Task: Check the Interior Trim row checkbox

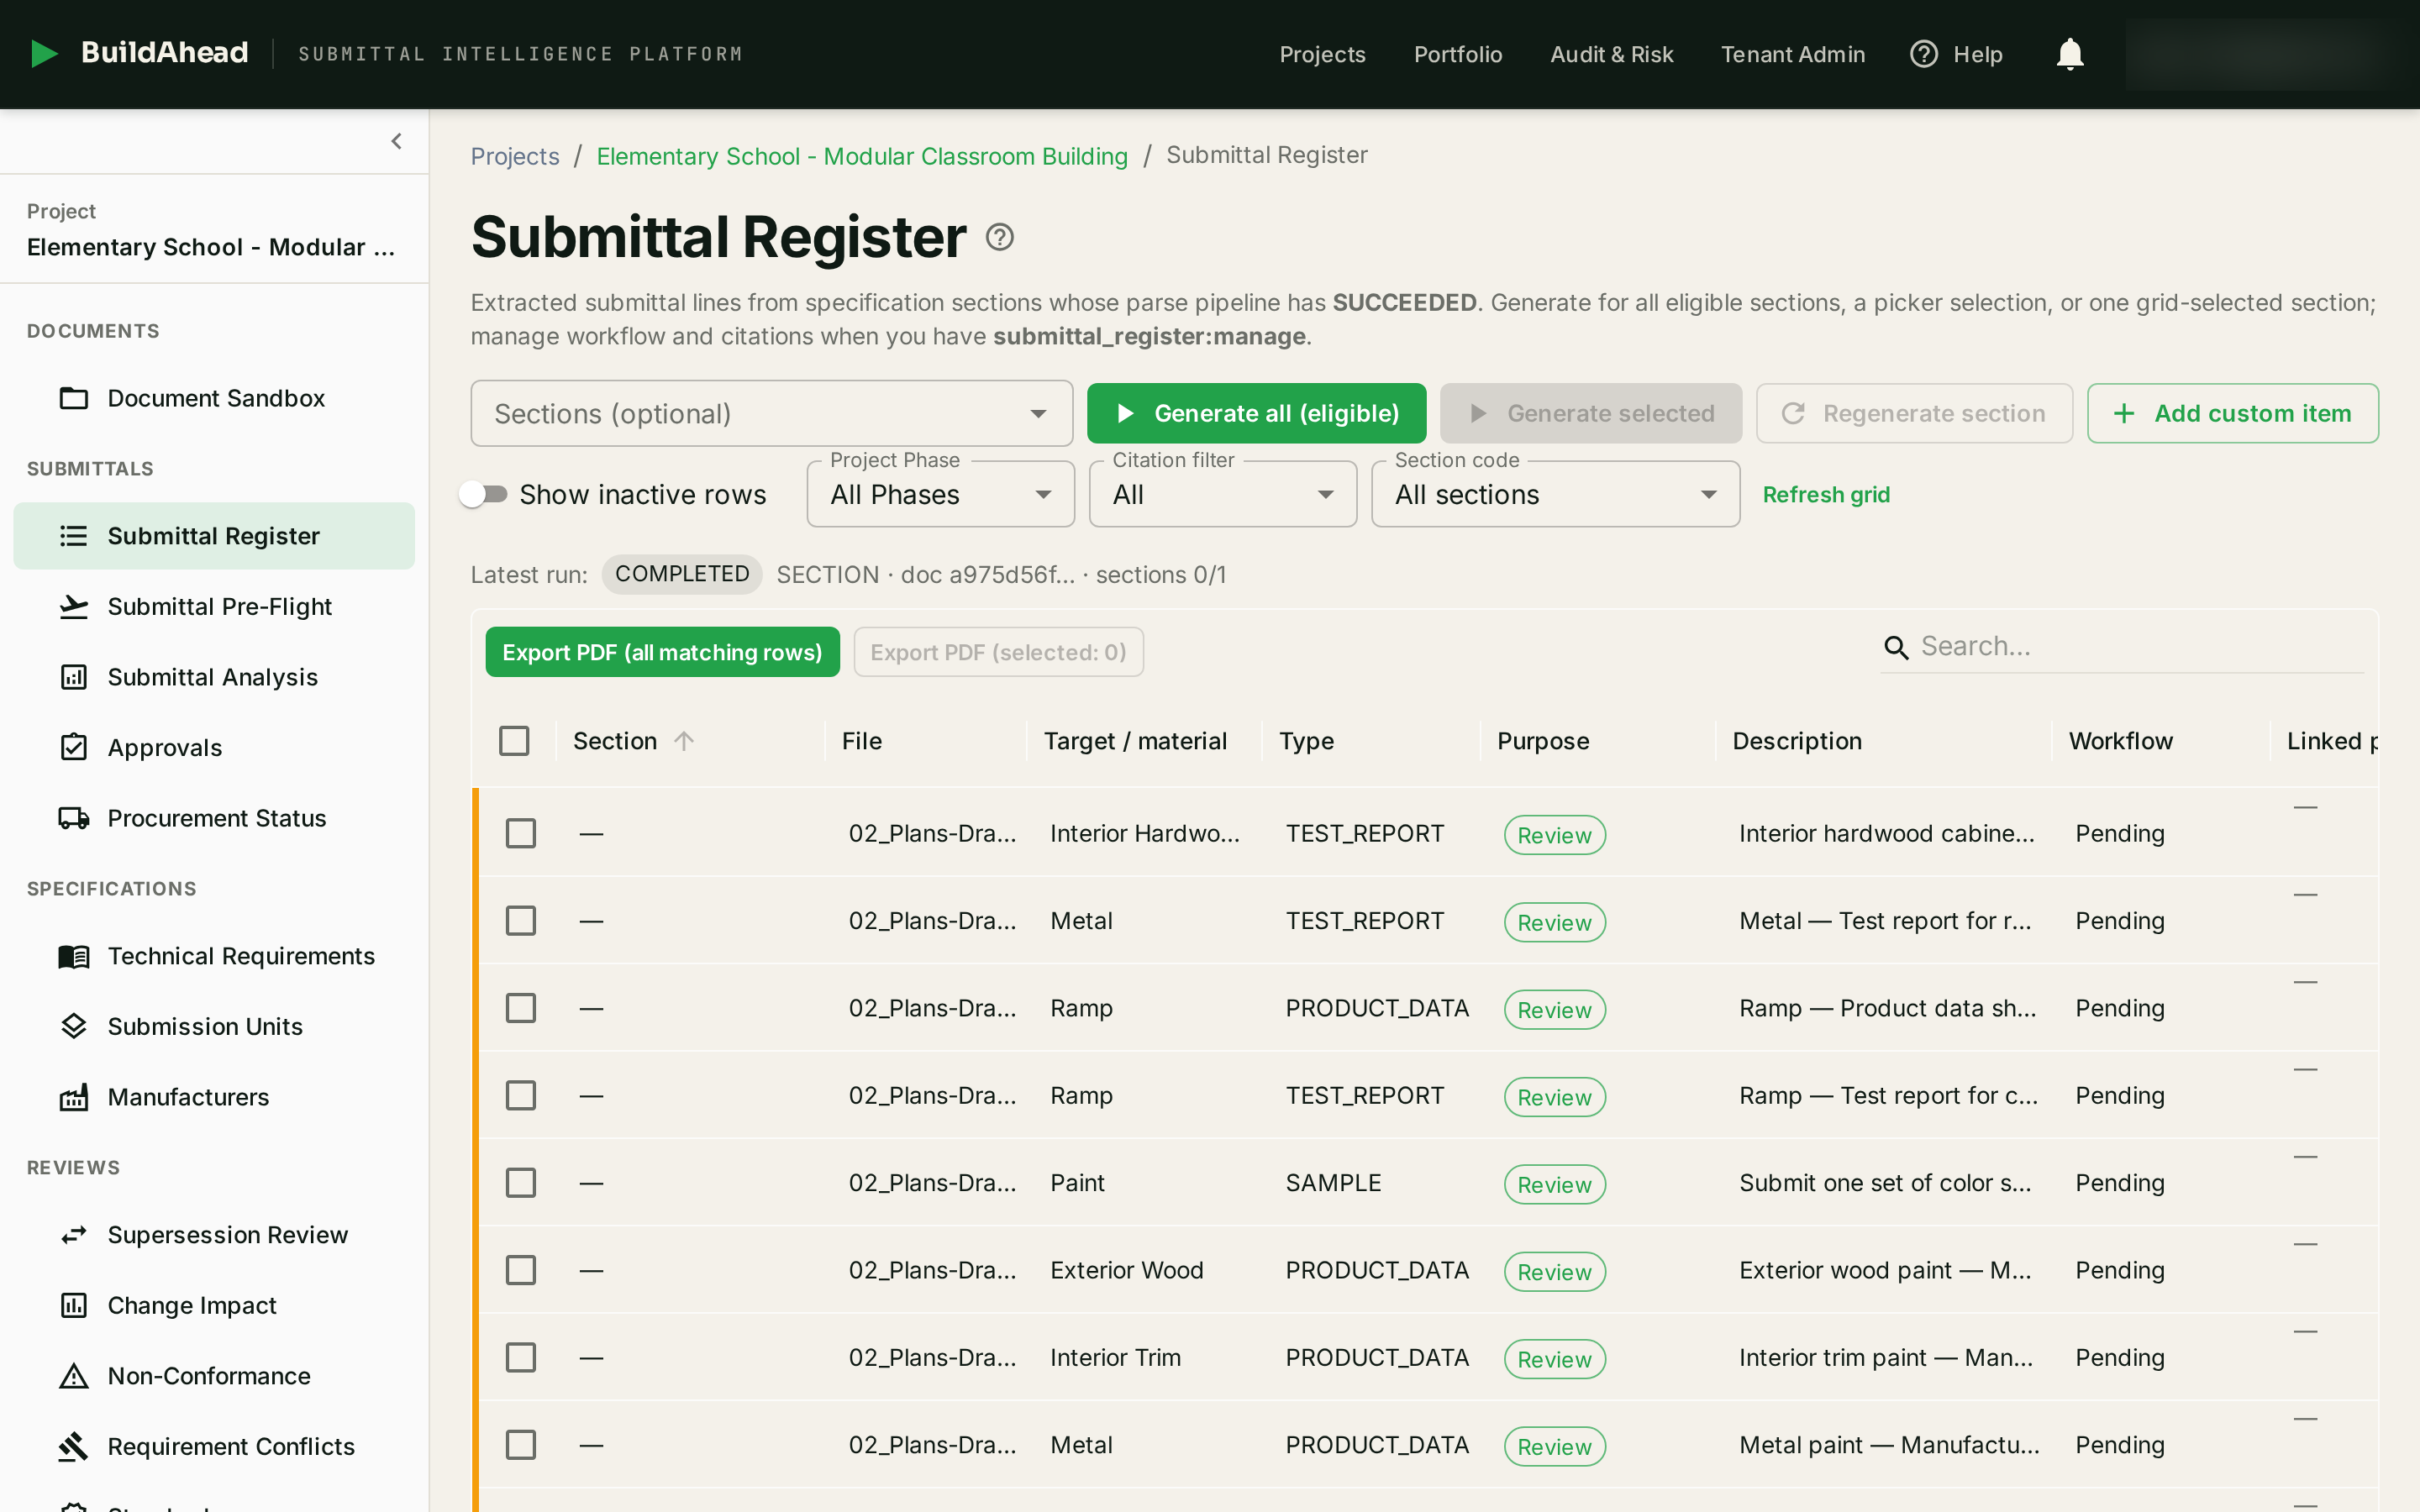Action: 520,1357
